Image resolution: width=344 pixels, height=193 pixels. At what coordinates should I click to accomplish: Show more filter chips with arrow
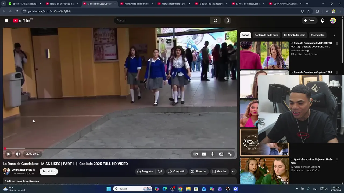point(334,35)
